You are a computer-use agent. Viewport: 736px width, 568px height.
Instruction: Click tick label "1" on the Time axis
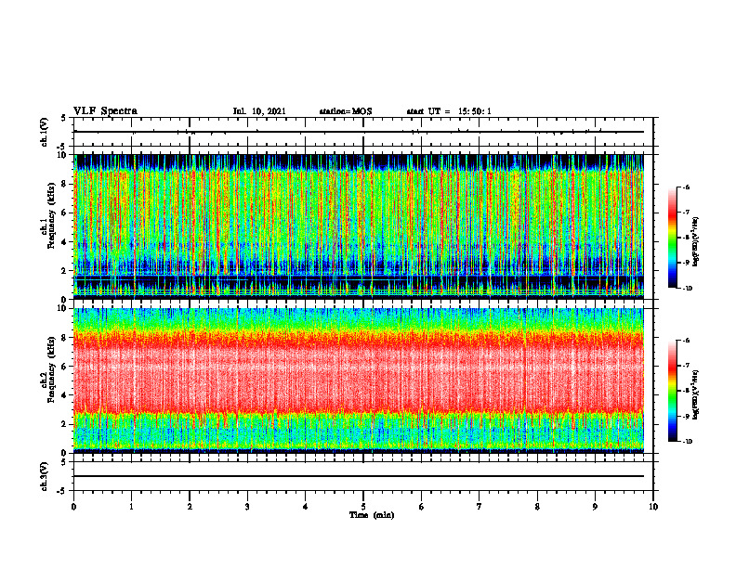131,507
